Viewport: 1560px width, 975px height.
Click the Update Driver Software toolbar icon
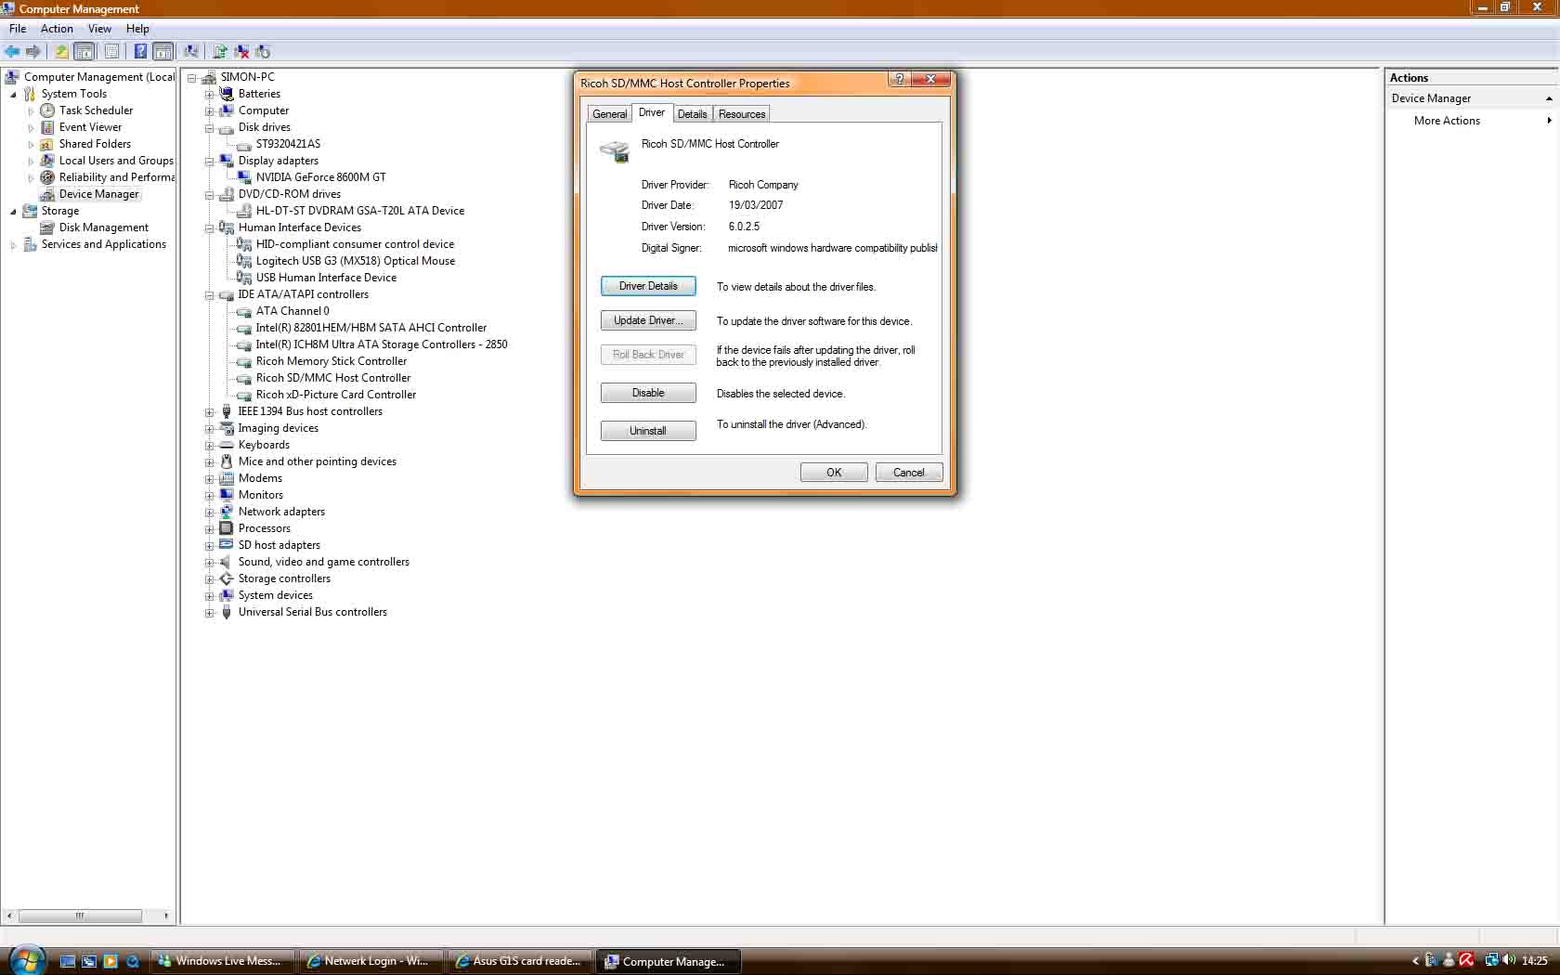click(220, 52)
